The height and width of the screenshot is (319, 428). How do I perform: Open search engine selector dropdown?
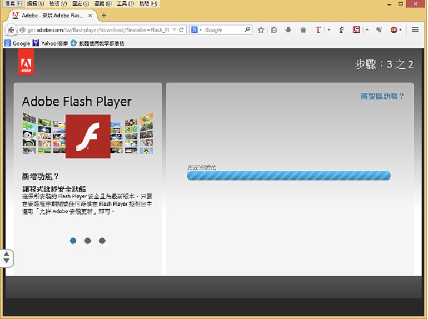click(x=200, y=30)
